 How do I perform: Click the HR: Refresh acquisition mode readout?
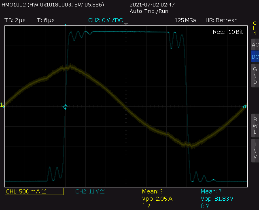click(221, 20)
